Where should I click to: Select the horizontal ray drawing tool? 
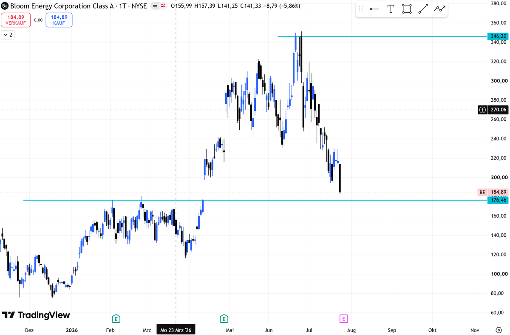point(374,9)
